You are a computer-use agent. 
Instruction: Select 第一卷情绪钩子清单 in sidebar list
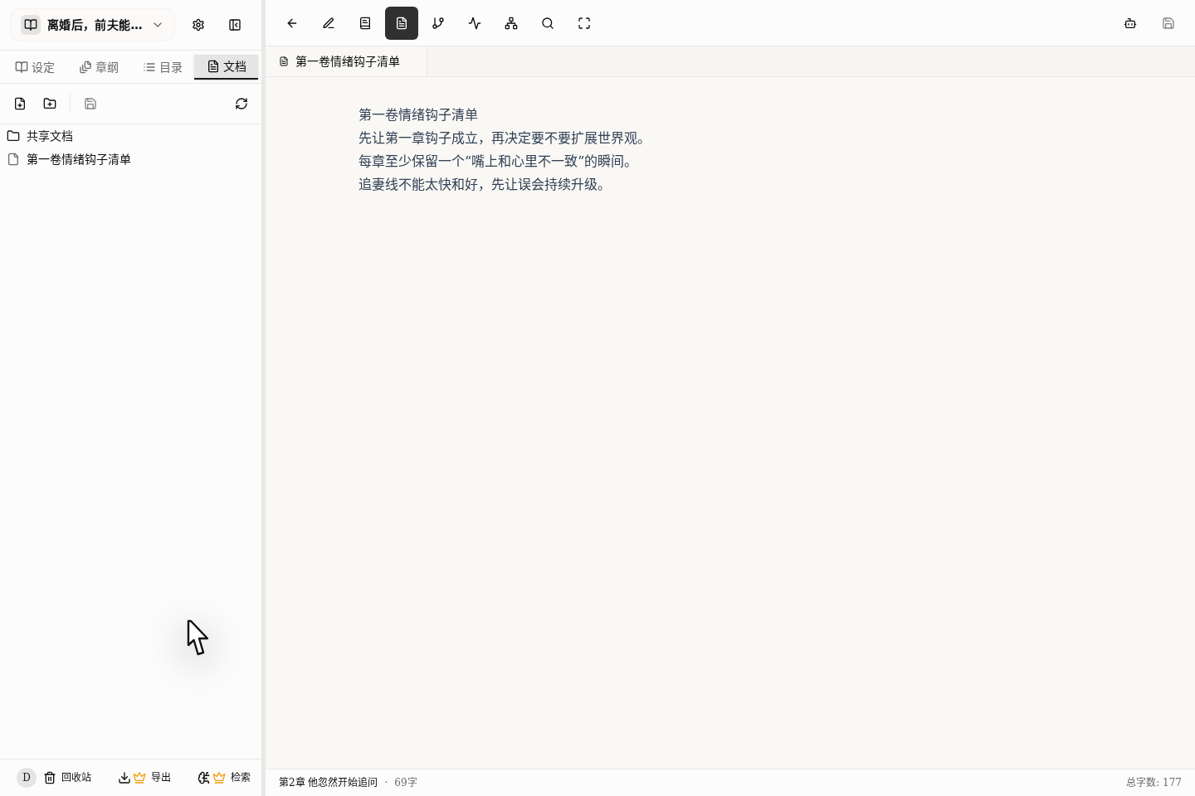[x=130, y=159]
